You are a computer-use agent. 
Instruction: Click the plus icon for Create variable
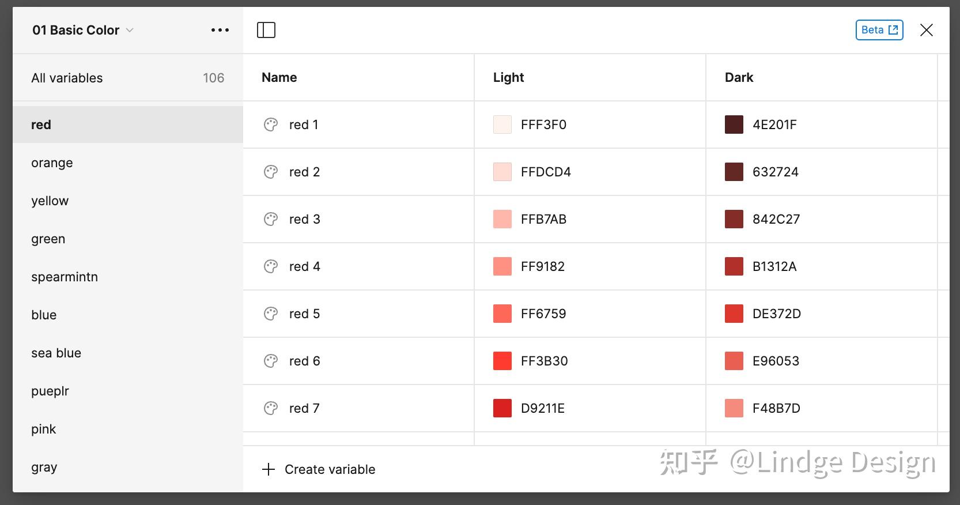tap(269, 469)
